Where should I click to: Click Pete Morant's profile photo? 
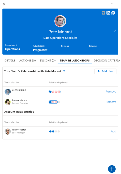60,21
